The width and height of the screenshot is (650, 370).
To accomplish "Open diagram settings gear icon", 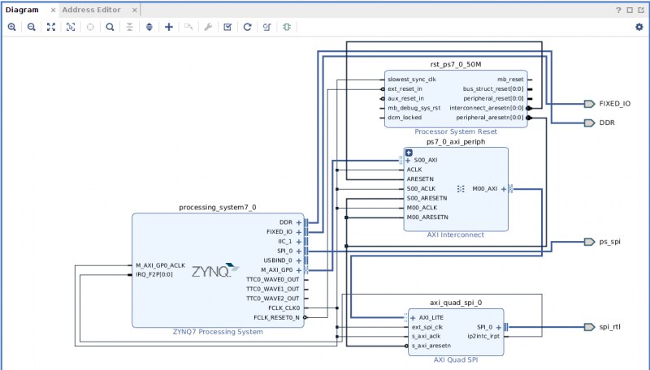I will pos(639,27).
